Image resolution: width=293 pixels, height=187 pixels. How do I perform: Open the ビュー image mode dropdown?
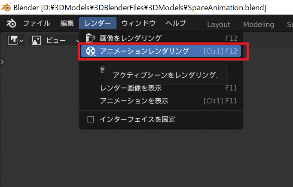click(x=55, y=40)
